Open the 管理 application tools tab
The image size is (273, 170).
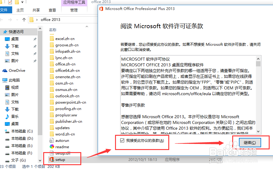point(74,10)
